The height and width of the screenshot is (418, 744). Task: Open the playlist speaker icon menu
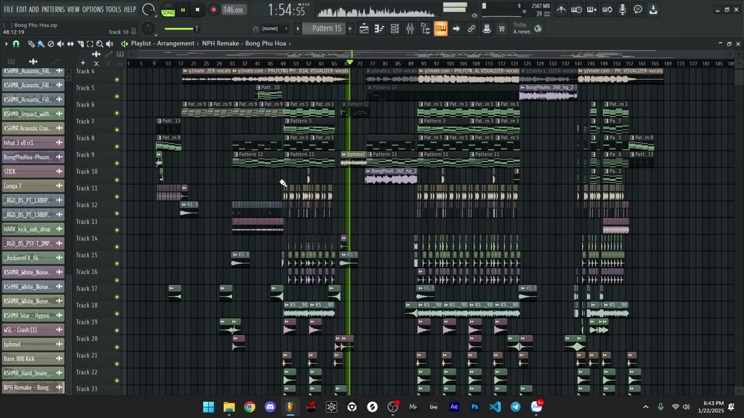(124, 44)
